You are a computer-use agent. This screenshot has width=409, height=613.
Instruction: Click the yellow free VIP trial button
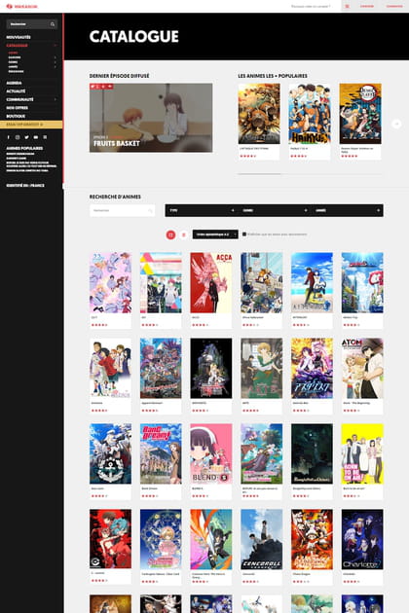click(x=31, y=125)
